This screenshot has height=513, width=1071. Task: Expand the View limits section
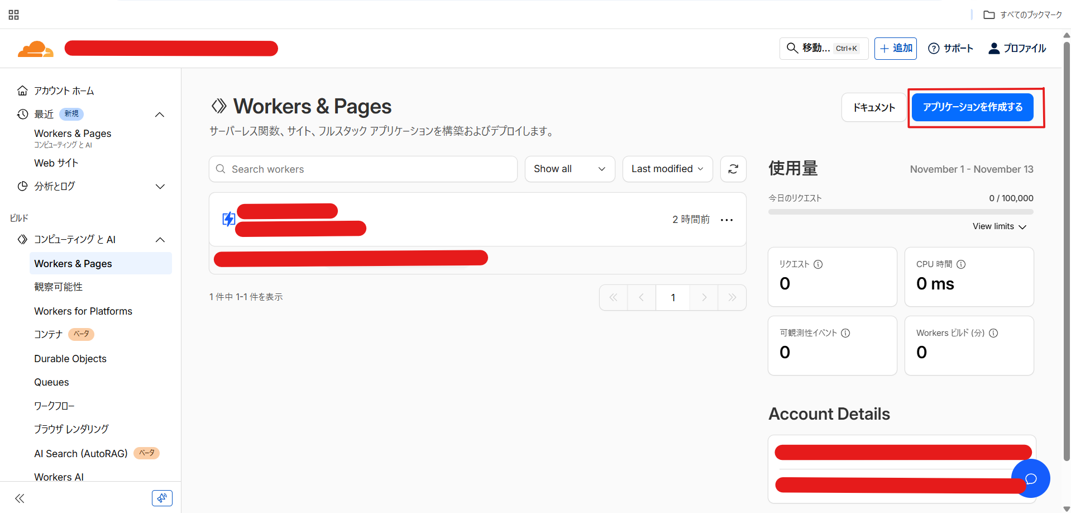pyautogui.click(x=999, y=226)
